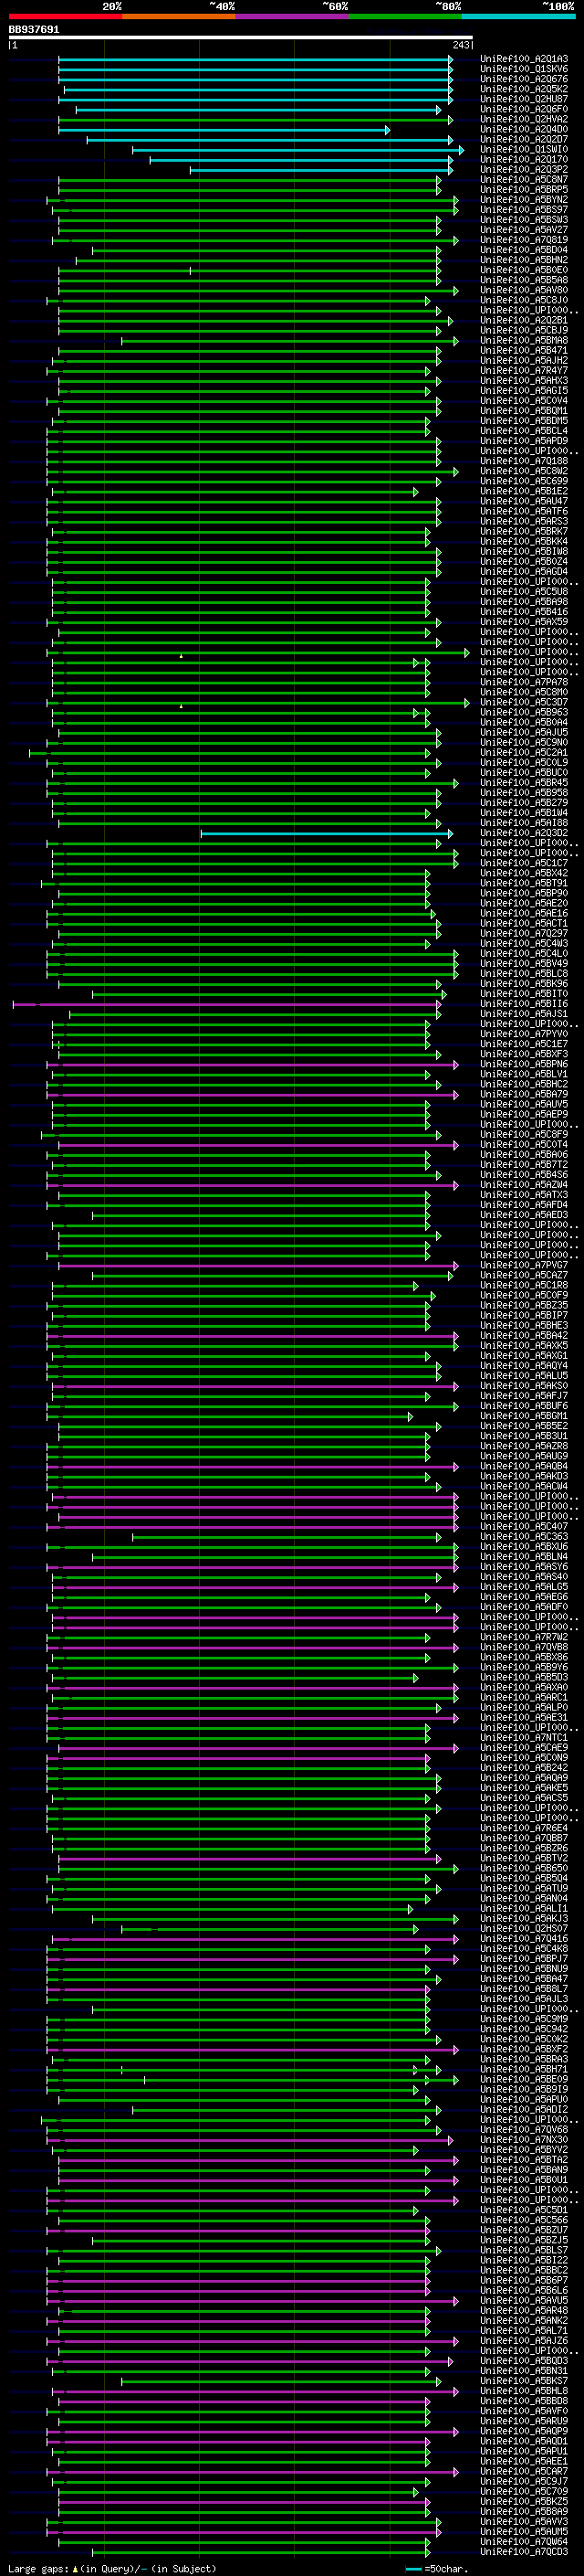Viewport: 584px width, 2576px height.
Task: Select hit label UniRef100_A5BN31
Action: [x=524, y=2371]
